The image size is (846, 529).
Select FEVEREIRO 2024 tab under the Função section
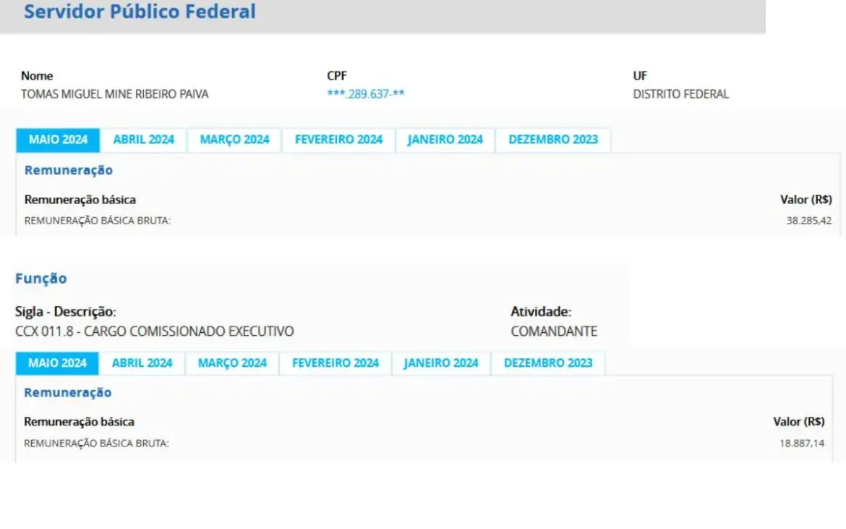336,363
